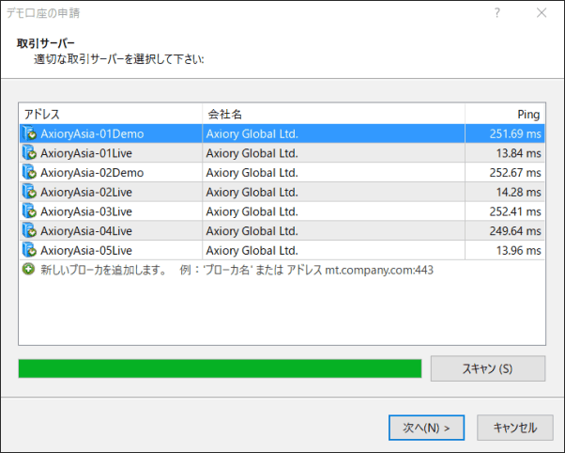The height and width of the screenshot is (453, 565).
Task: Click the server icon beside AxioryAsia-02Demo
Action: (29, 172)
